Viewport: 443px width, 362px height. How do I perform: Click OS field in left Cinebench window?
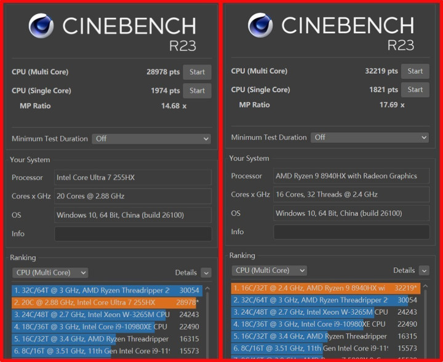coord(133,215)
